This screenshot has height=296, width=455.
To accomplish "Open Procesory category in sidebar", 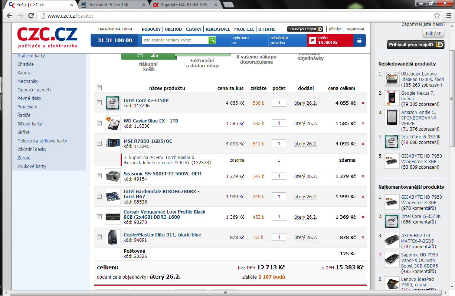I will 27,107.
